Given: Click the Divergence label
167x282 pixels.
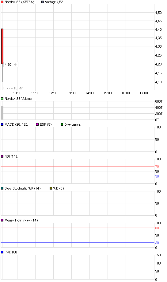Looking at the screenshot, I should [73, 124].
